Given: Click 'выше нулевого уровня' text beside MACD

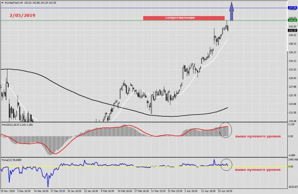Looking at the screenshot, I should coord(257,136).
